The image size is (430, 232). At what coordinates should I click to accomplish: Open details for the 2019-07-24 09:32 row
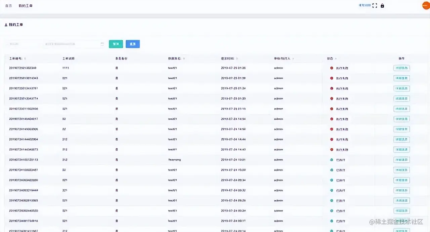click(401, 190)
